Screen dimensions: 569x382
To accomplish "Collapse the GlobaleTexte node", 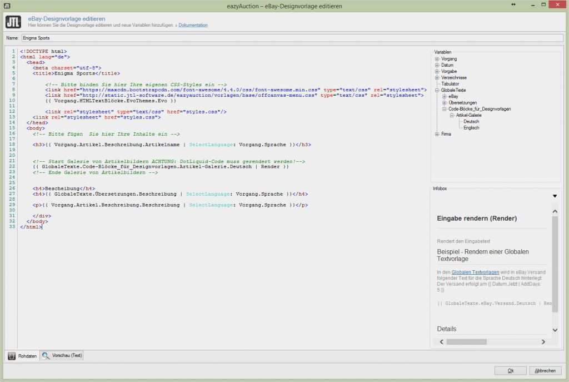I will [x=437, y=90].
